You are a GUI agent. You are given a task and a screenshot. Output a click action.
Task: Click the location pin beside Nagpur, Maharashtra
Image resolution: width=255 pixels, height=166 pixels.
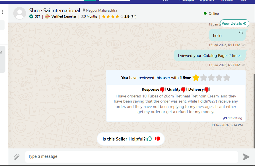pos(84,10)
